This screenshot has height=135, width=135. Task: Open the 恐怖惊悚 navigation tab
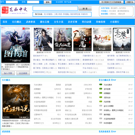[100, 22]
